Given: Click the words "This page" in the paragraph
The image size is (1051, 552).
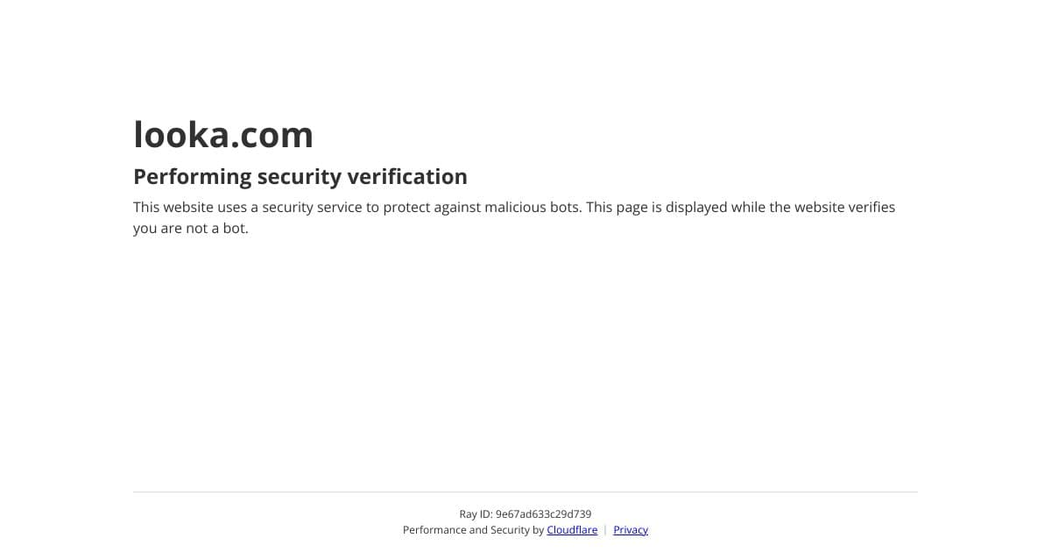Looking at the screenshot, I should (617, 208).
